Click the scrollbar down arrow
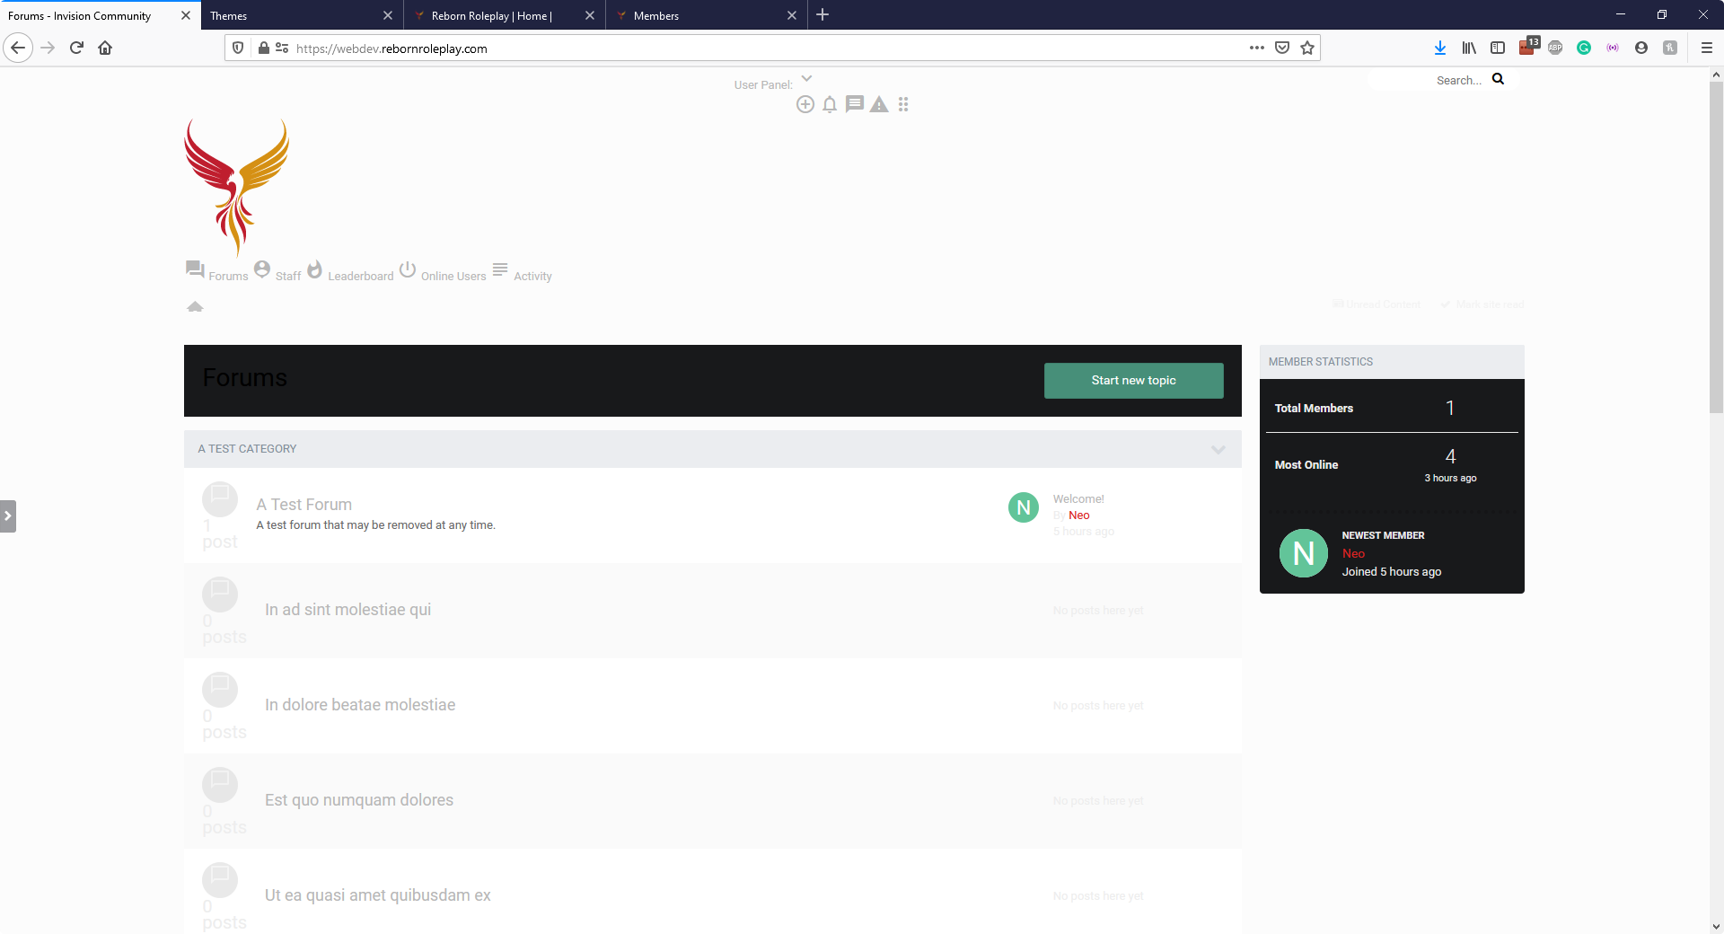The height and width of the screenshot is (934, 1724). click(x=1716, y=926)
